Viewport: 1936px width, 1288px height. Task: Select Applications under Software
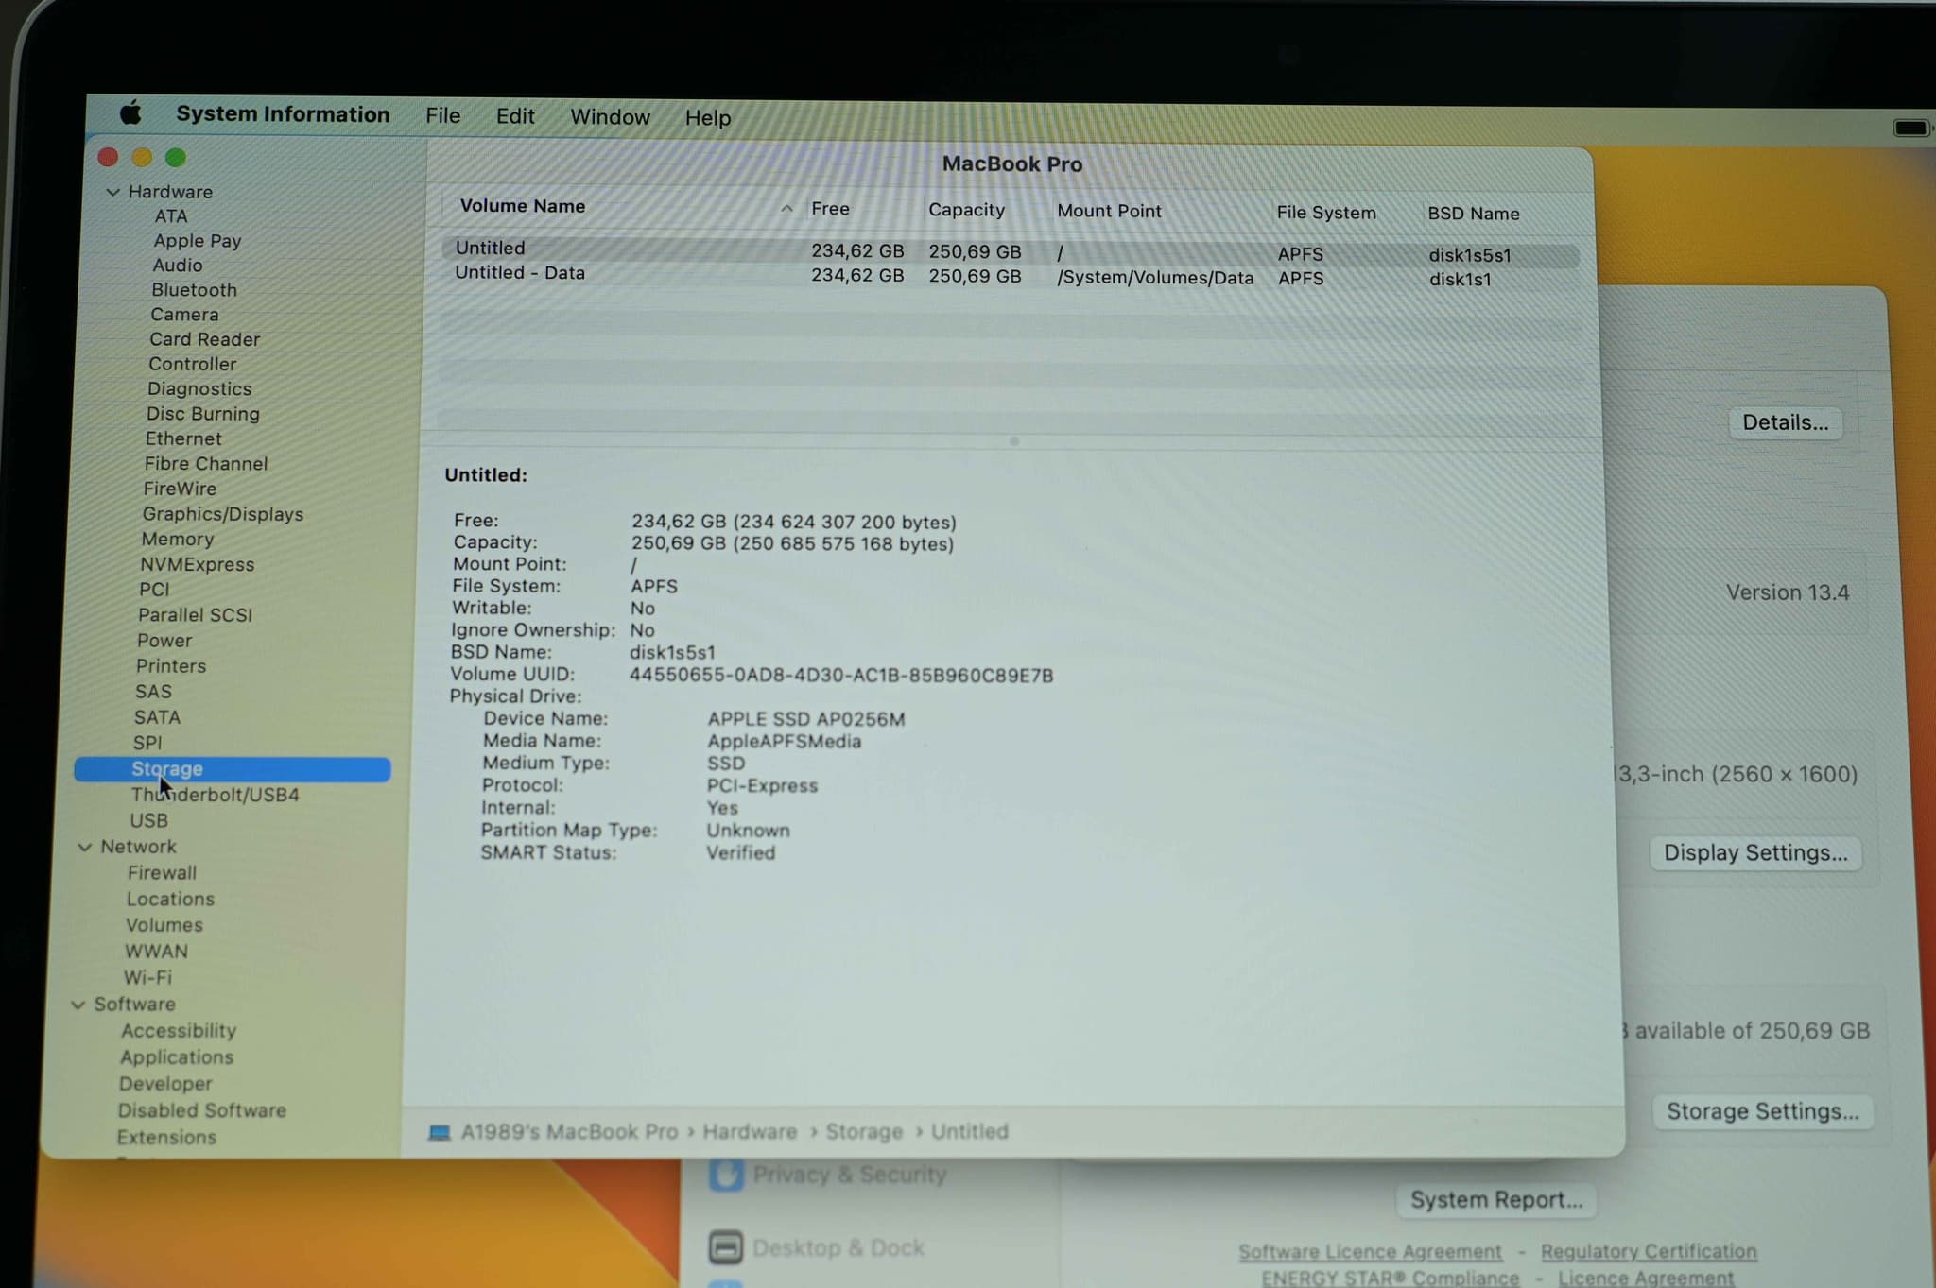(177, 1057)
